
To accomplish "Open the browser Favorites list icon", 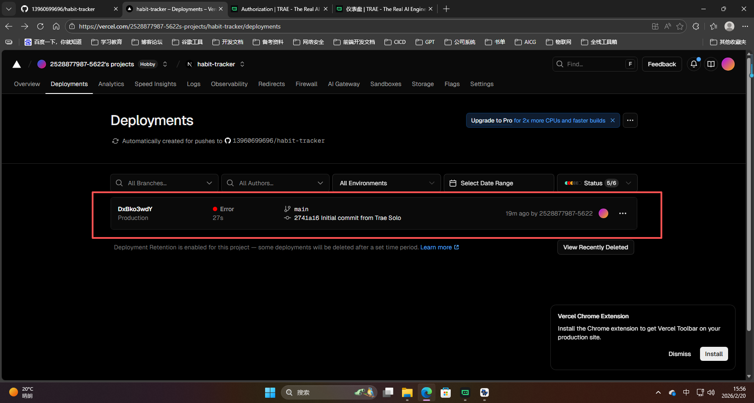I will click(x=714, y=26).
